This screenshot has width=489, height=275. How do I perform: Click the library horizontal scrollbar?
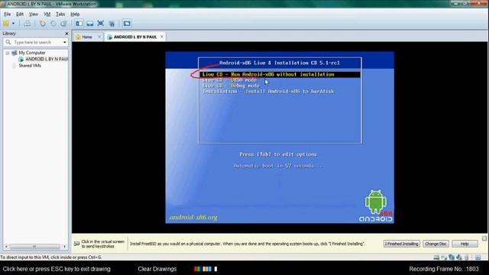pos(34,247)
